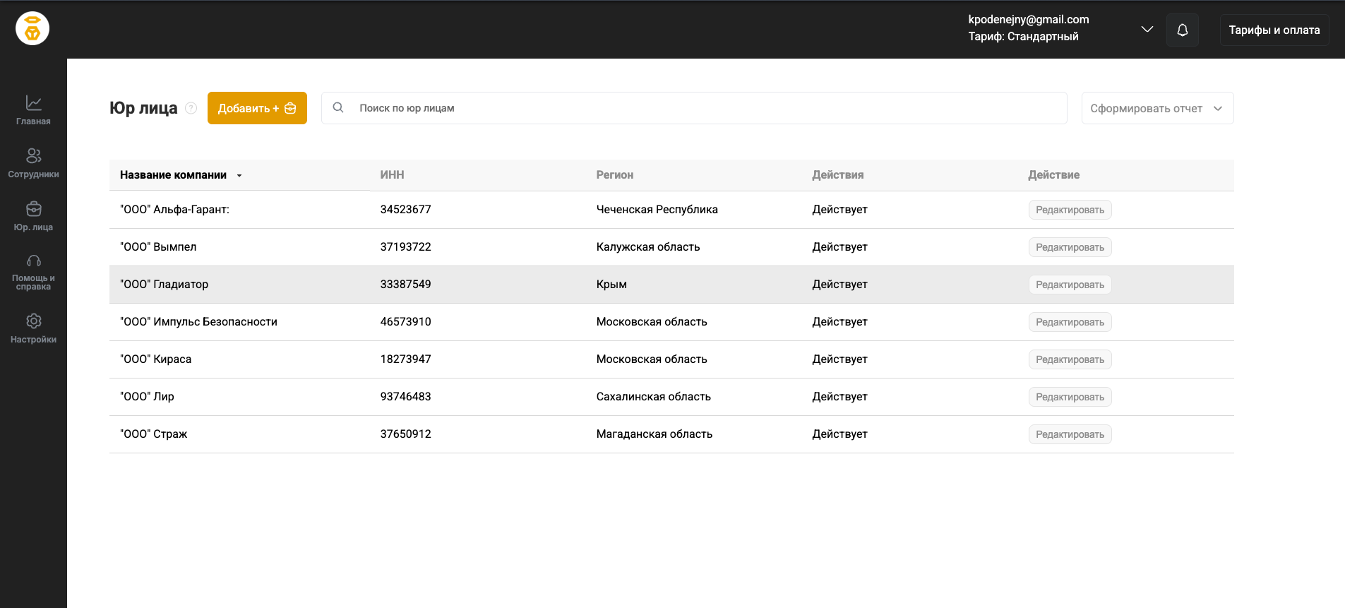
Task: Edit the Импульс Безопасности row
Action: [x=1070, y=322]
